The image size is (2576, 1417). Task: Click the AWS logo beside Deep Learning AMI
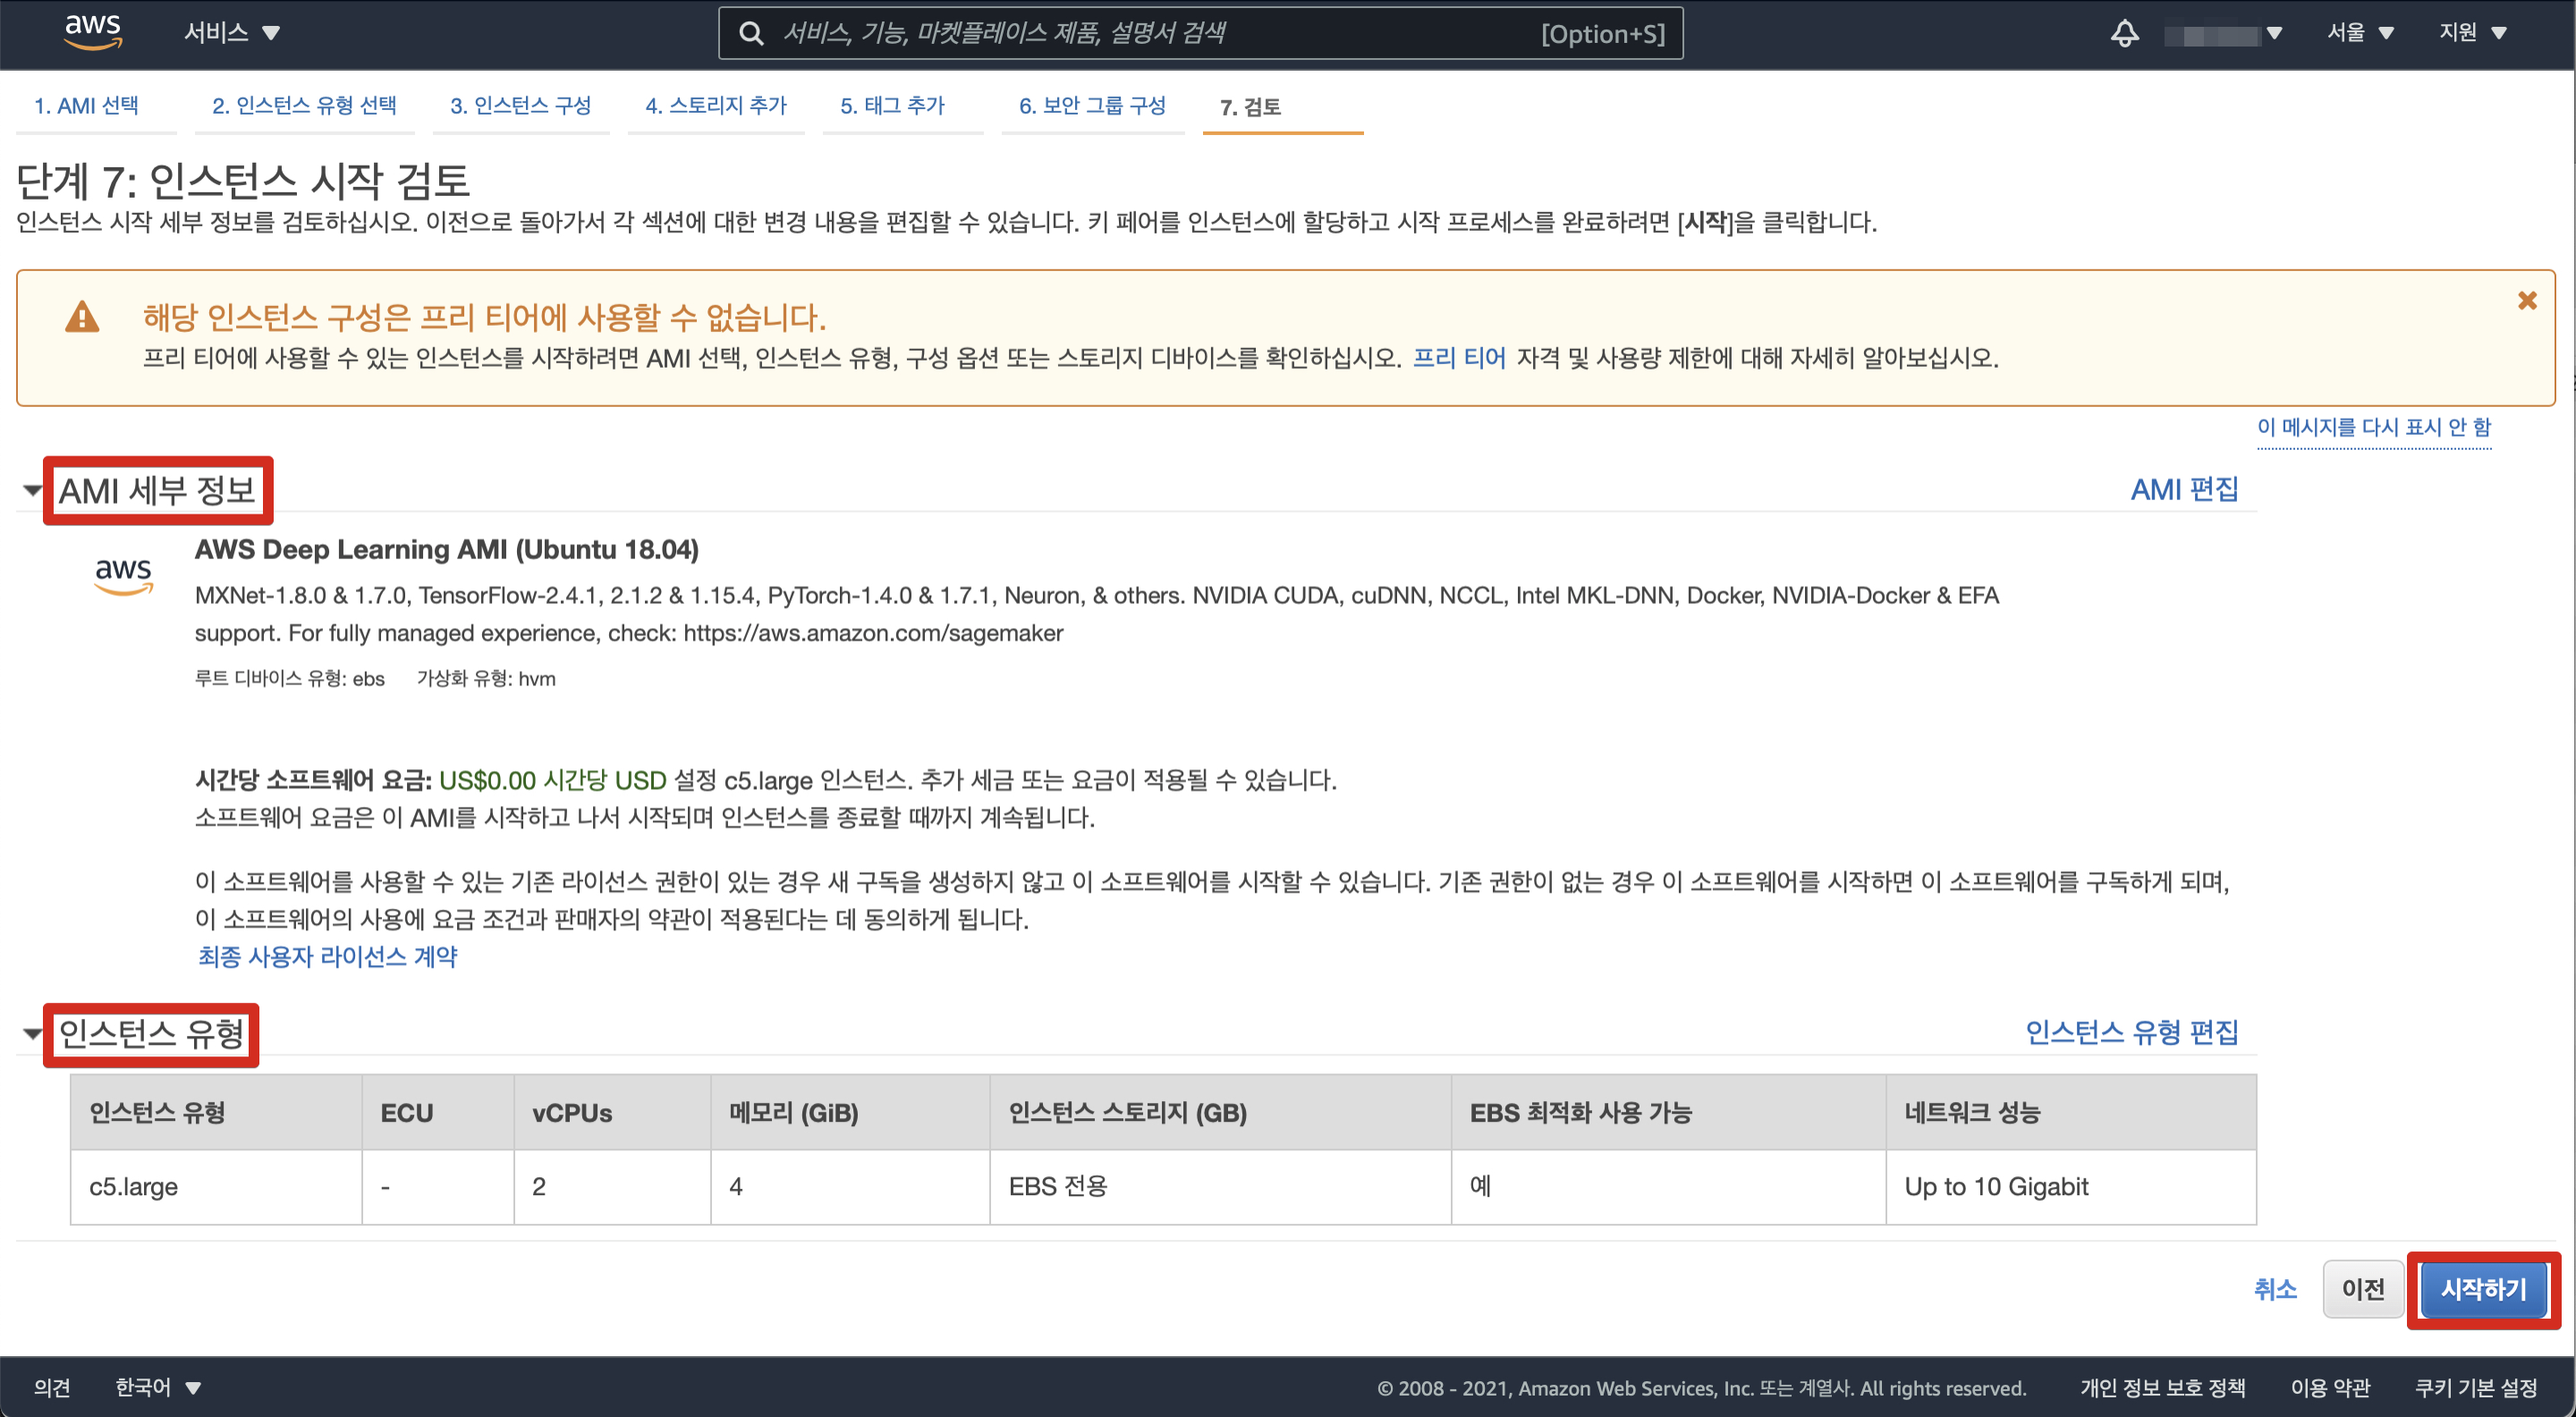click(123, 575)
